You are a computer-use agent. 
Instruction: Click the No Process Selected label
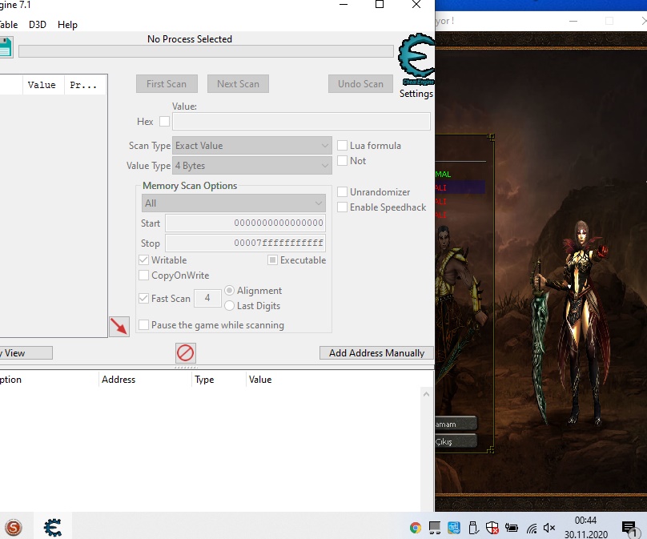coord(190,38)
